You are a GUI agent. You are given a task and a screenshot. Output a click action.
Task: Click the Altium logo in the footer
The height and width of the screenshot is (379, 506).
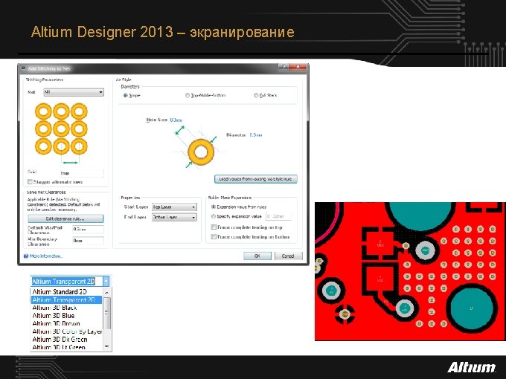tap(471, 367)
